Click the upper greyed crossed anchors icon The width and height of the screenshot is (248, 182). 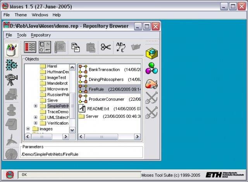pyautogui.click(x=152, y=98)
